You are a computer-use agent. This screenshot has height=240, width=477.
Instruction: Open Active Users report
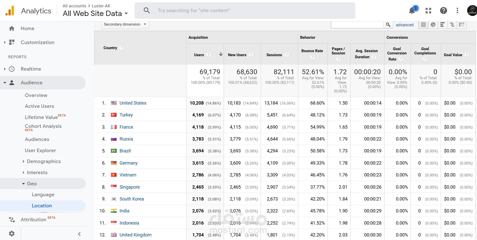pos(39,106)
